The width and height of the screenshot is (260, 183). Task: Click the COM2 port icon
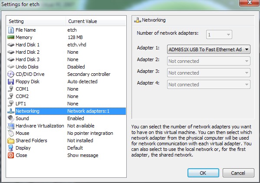point(11,96)
